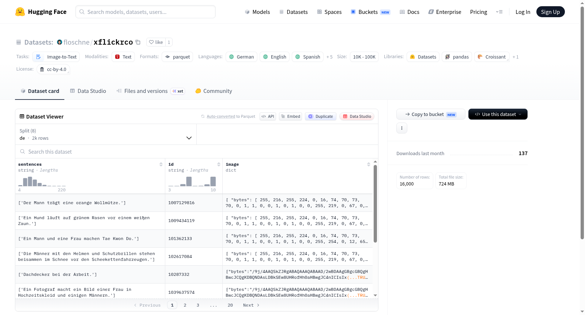Click the Text modality tag

coord(123,57)
